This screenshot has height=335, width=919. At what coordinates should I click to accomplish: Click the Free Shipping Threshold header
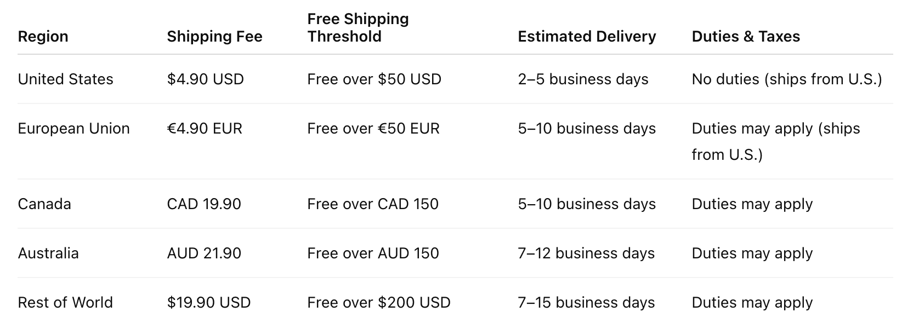click(x=358, y=27)
